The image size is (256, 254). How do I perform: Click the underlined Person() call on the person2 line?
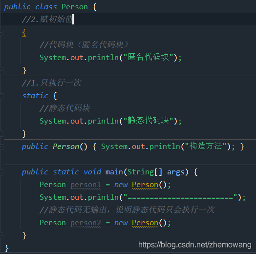(x=145, y=223)
